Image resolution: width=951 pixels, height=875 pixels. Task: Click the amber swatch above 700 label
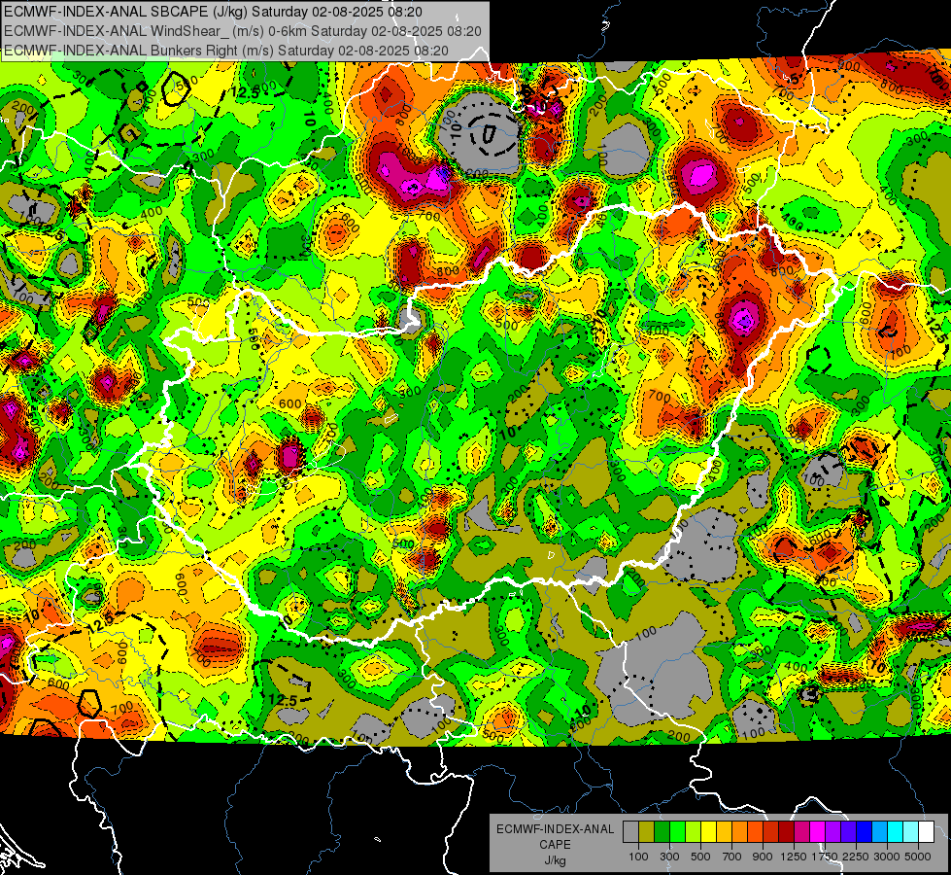coord(724,832)
